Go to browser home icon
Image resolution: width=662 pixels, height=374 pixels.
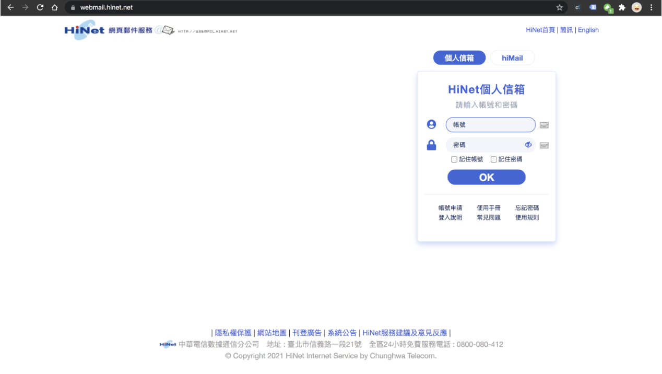[55, 7]
